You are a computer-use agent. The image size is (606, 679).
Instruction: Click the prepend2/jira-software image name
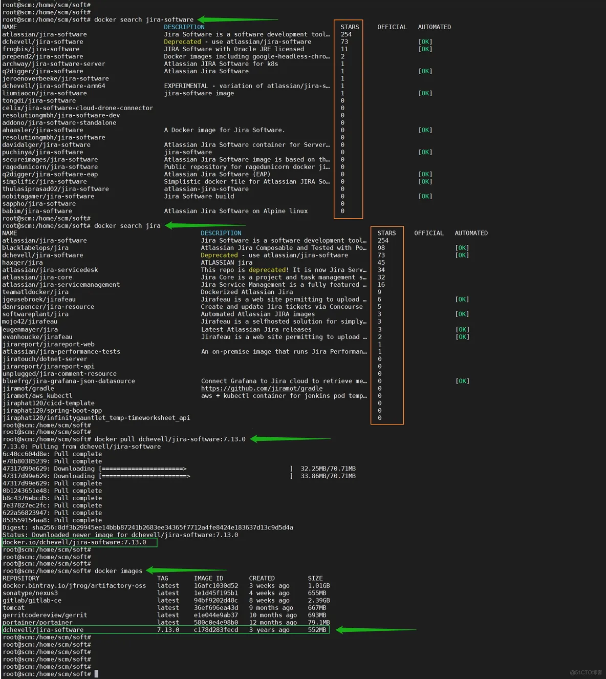click(x=42, y=57)
